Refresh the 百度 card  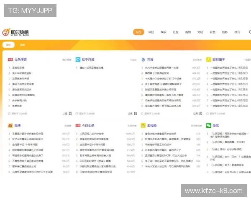[142, 113]
